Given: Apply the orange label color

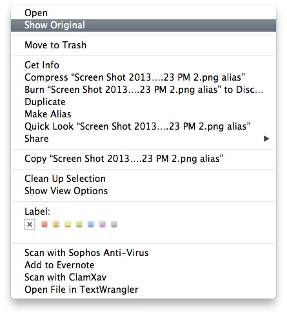Looking at the screenshot, I should (56, 224).
